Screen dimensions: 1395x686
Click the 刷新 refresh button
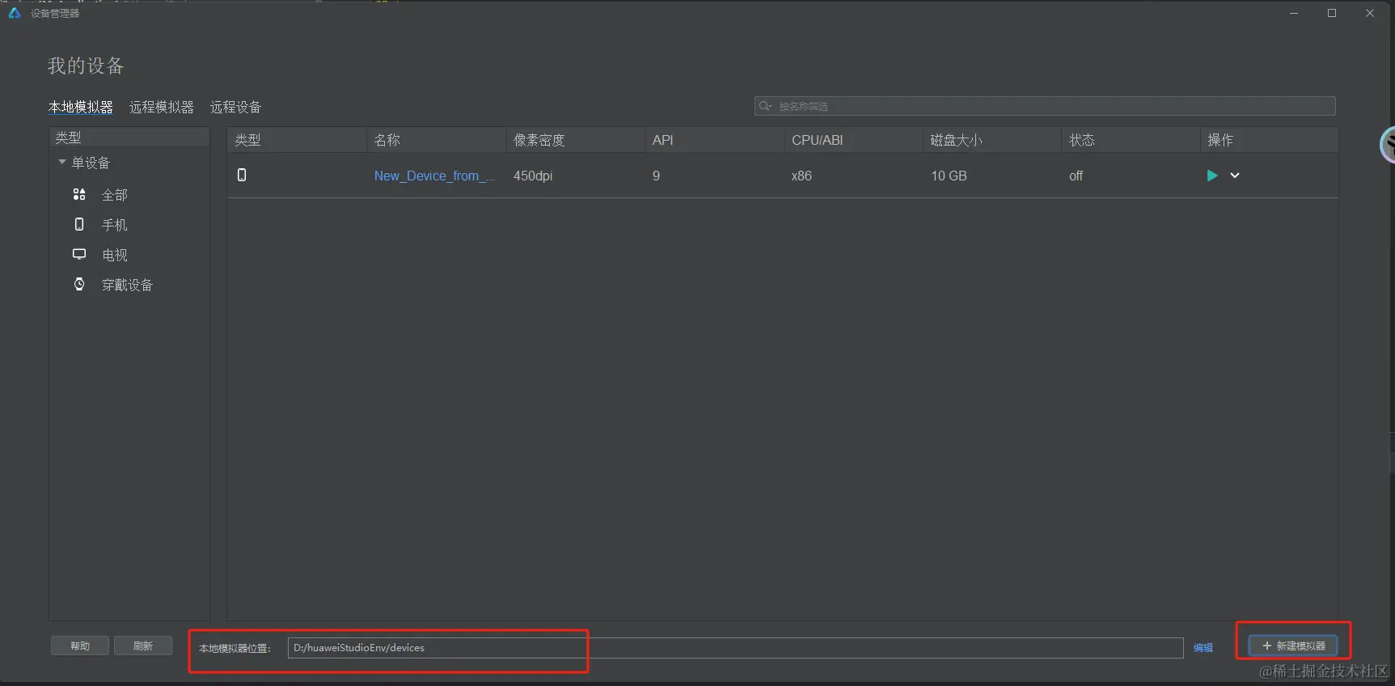click(x=143, y=646)
